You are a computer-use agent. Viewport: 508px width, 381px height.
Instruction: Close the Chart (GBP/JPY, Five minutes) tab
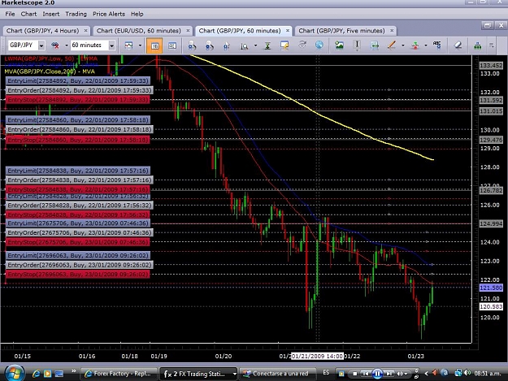click(x=392, y=30)
